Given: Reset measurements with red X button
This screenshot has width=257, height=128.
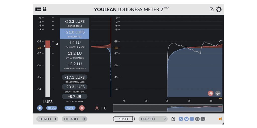Looking at the screenshot, I should 82,108.
